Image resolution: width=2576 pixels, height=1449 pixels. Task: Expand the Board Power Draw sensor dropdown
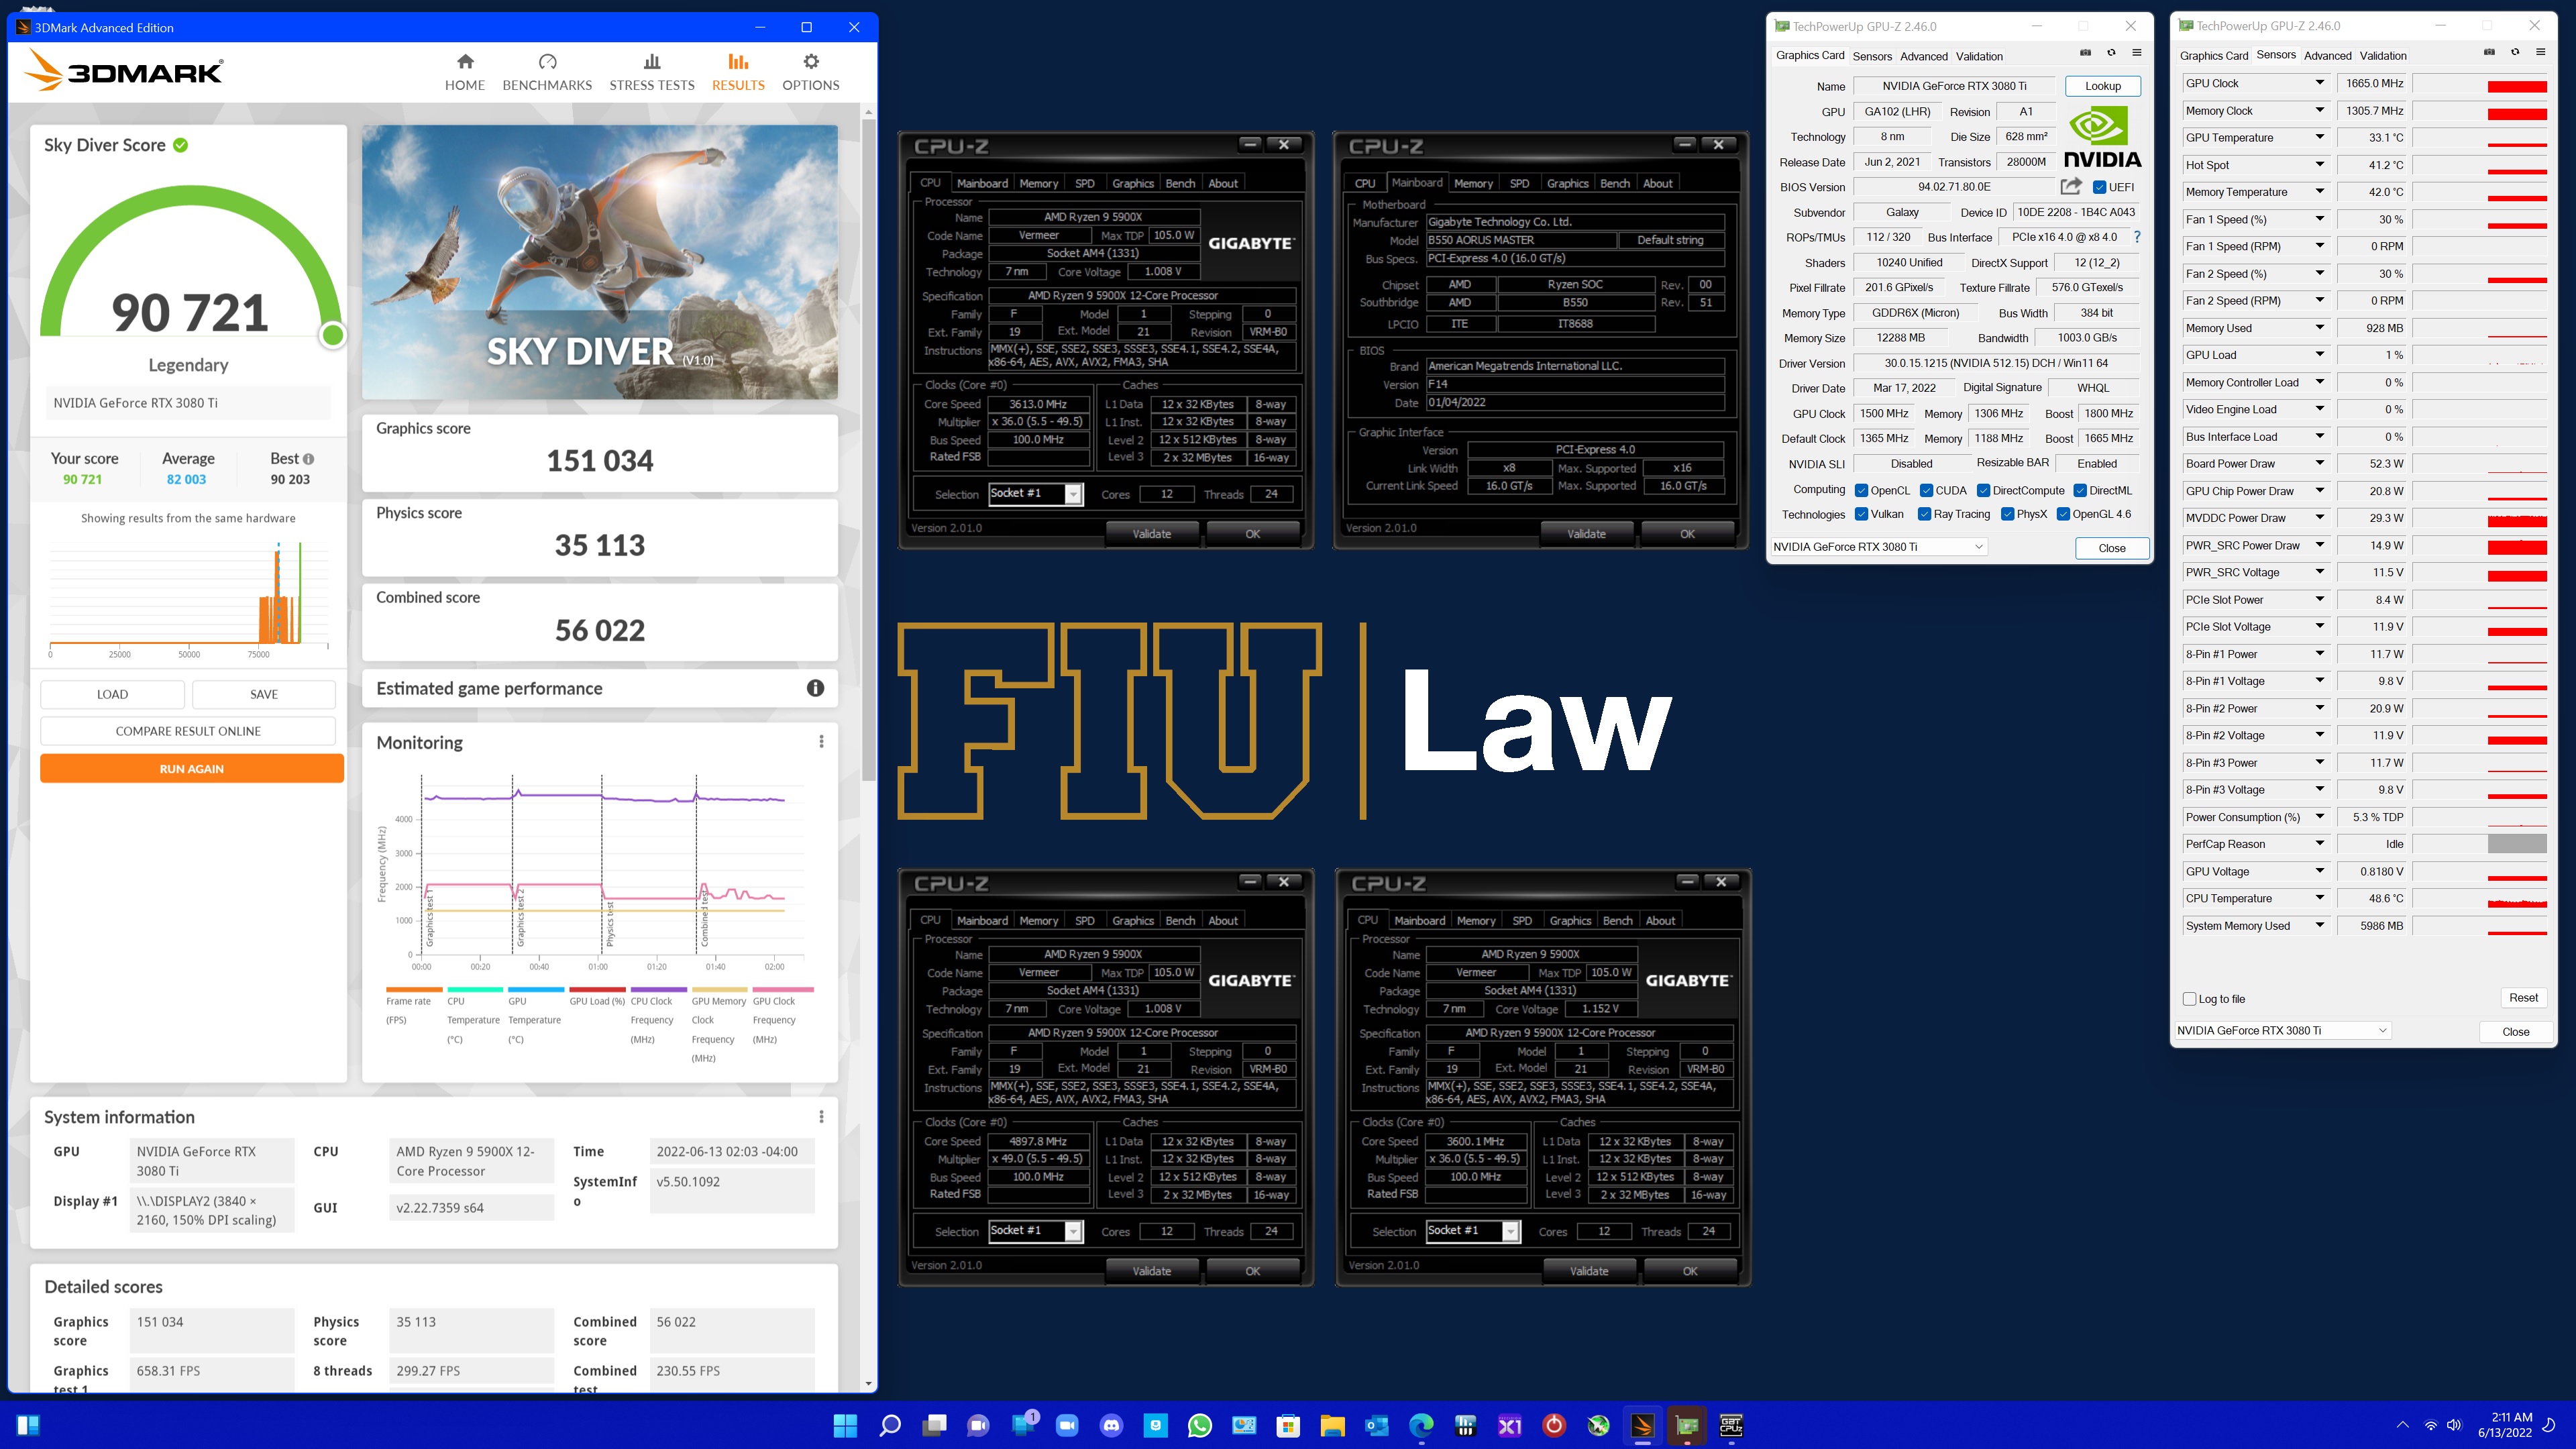coord(2320,463)
